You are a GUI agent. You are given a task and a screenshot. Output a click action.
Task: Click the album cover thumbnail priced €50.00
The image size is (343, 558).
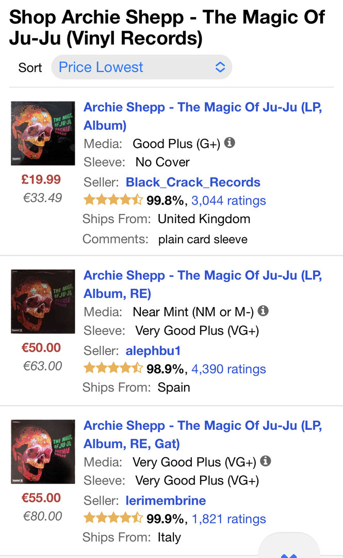(43, 301)
